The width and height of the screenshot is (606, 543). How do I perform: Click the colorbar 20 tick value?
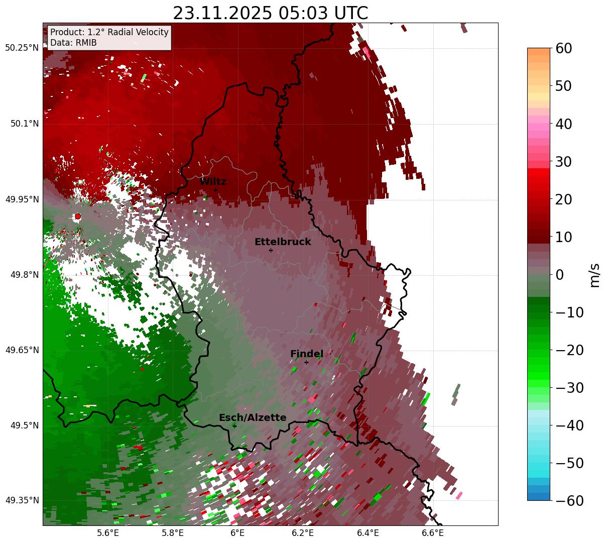[x=563, y=199]
